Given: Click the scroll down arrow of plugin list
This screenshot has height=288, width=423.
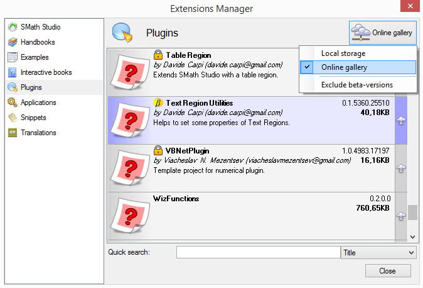Looking at the screenshot, I should 412,236.
